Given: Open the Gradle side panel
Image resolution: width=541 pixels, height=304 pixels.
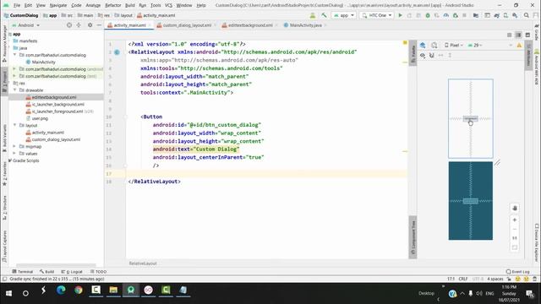Looking at the screenshot, I should tap(537, 33).
